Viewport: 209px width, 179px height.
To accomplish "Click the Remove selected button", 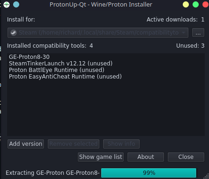I will 74,144.
